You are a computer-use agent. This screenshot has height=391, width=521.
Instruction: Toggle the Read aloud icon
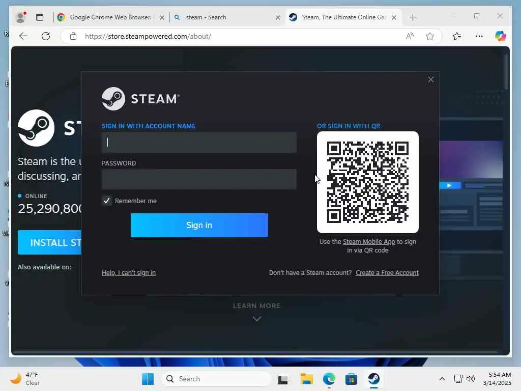[410, 36]
